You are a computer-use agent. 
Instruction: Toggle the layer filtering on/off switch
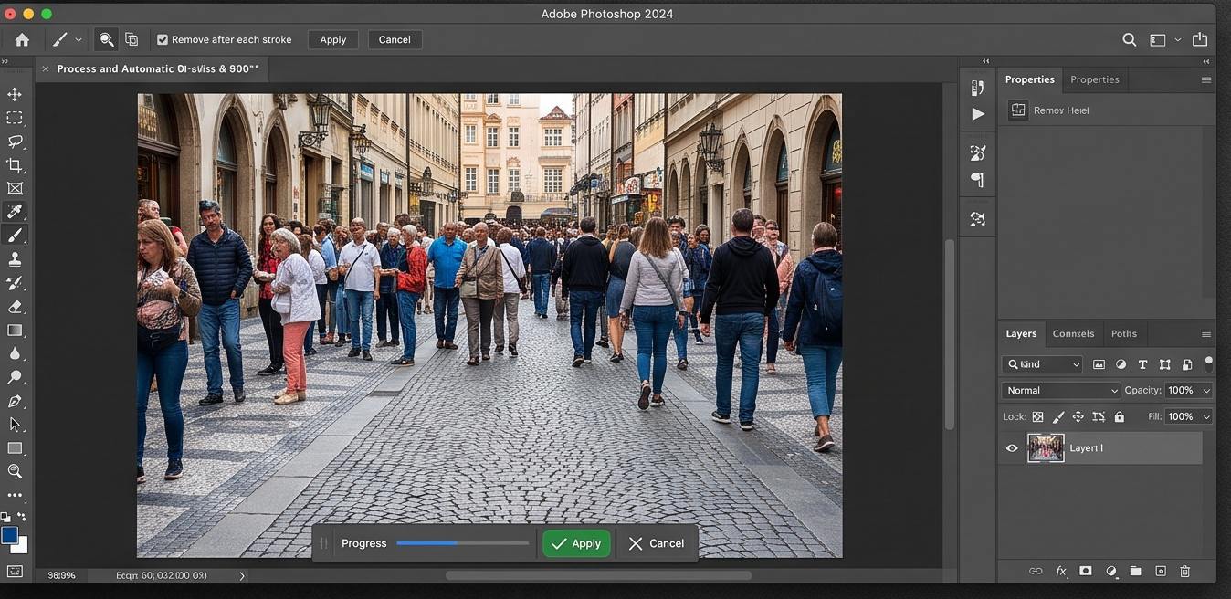(1209, 363)
